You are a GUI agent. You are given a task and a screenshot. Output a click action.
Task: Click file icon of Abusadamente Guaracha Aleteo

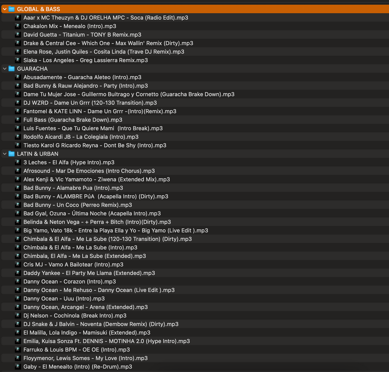pos(17,77)
